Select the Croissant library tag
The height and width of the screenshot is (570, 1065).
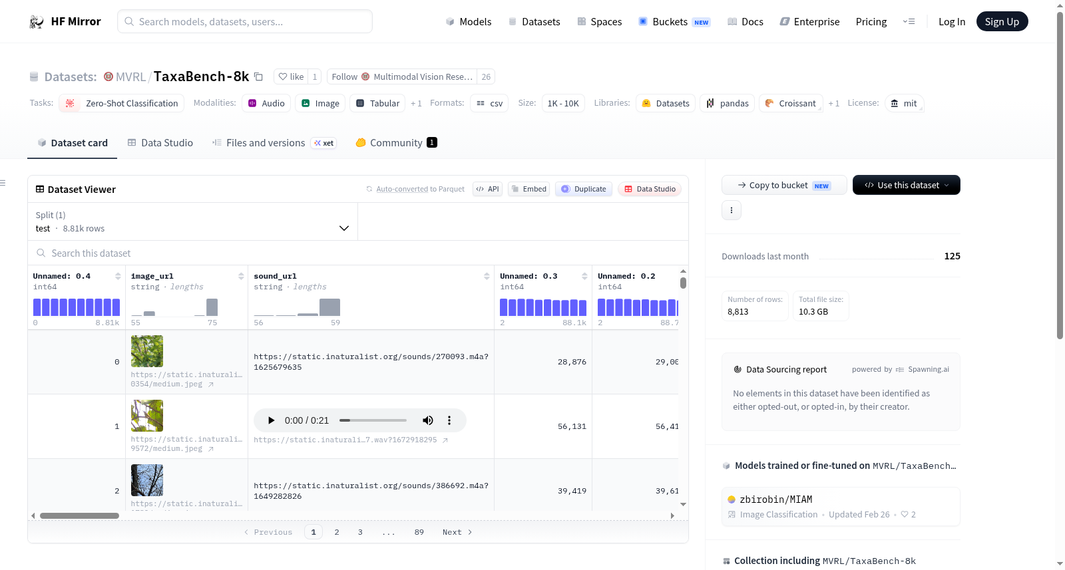(x=791, y=104)
